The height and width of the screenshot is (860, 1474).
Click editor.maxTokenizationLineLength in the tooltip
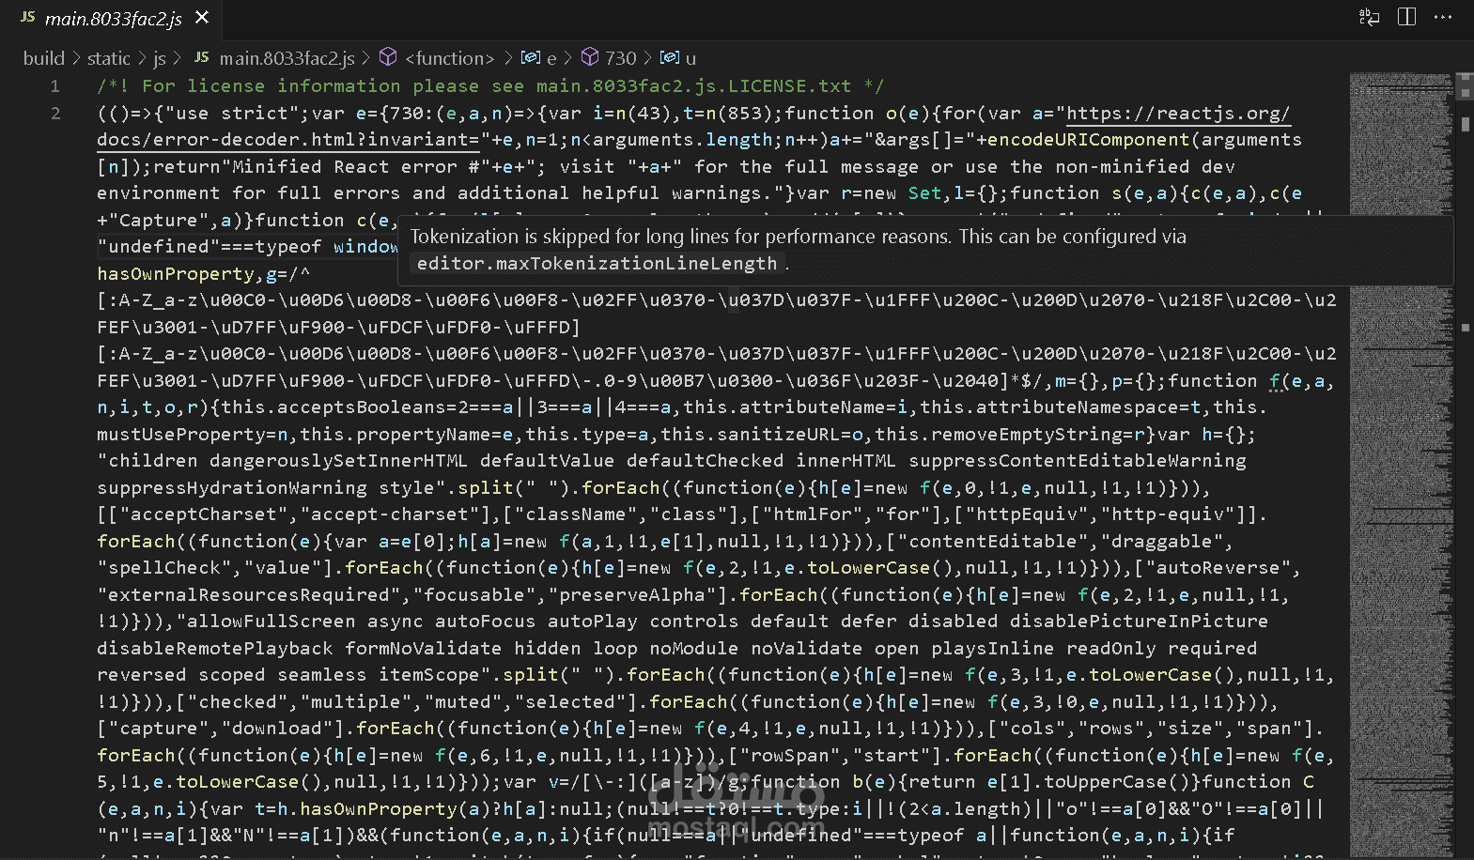click(597, 264)
